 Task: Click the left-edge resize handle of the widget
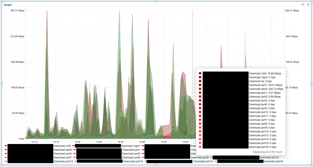pyautogui.click(x=2, y=83)
